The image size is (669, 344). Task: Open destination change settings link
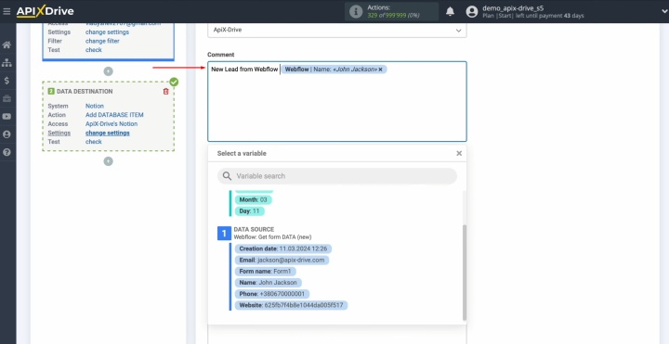click(108, 133)
